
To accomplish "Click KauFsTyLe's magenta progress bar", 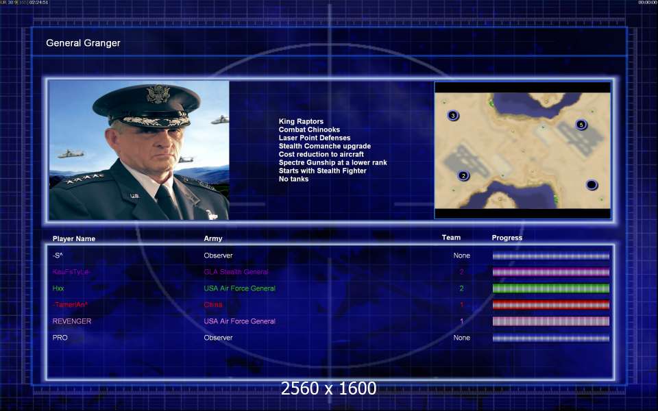I will coord(551,272).
